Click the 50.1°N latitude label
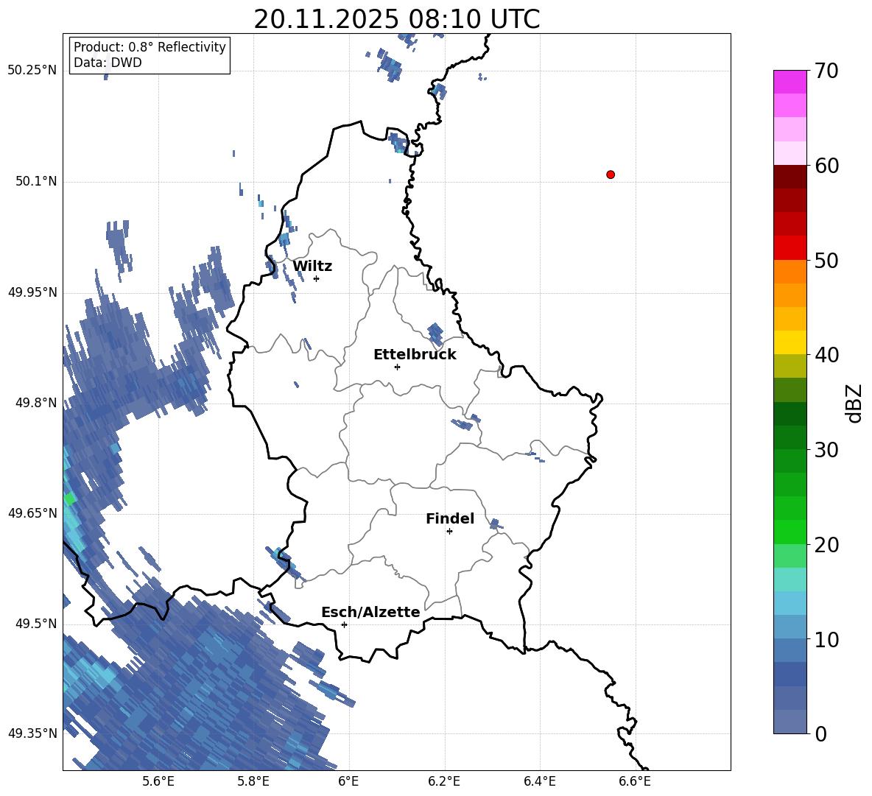The height and width of the screenshot is (796, 872). pyautogui.click(x=36, y=181)
